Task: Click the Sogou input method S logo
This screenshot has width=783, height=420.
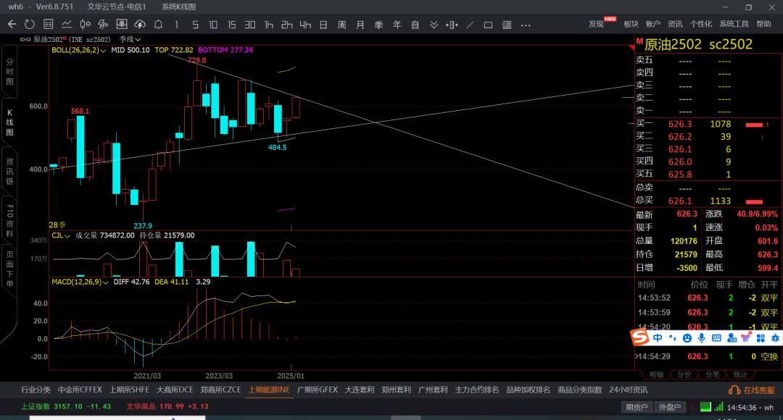Action: tap(639, 337)
